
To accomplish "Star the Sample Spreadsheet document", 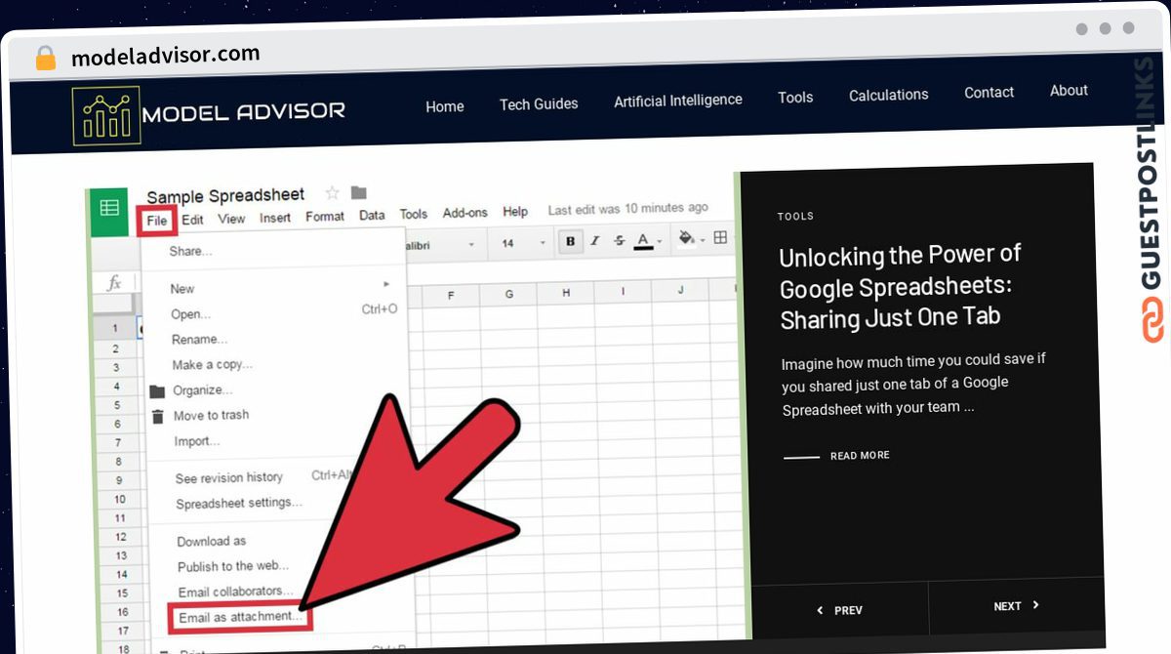I will coord(332,193).
